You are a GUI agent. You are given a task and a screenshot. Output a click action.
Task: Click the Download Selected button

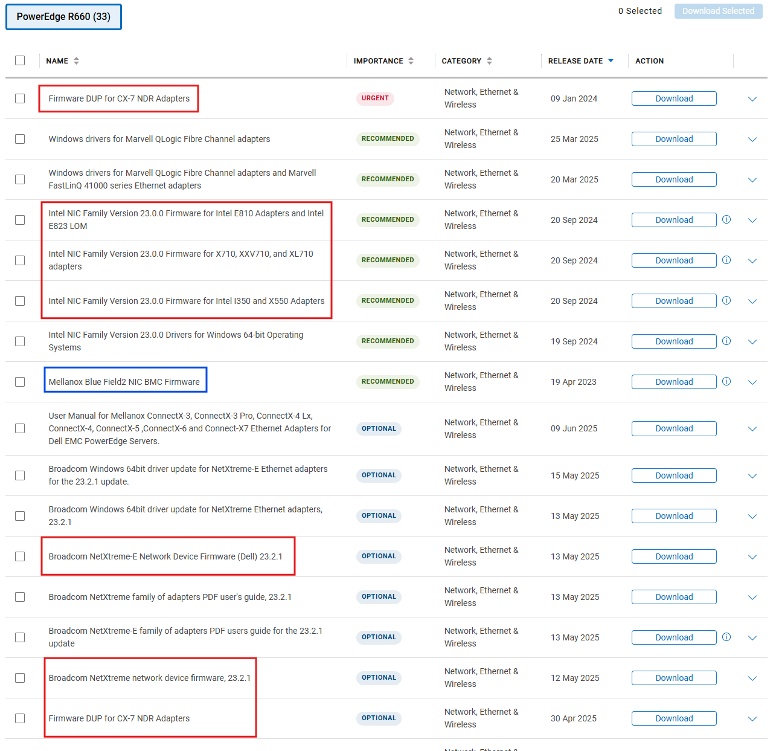[718, 11]
